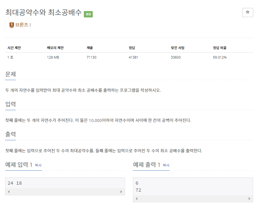Viewport: 262px width, 208px height.
Task: Click the 맞힌 사람 column header
Action: point(178,48)
